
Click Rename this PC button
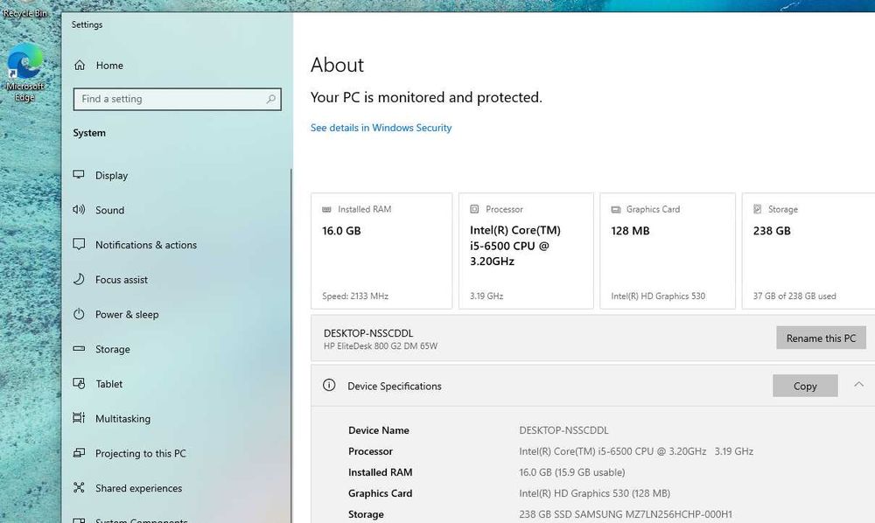tap(821, 338)
